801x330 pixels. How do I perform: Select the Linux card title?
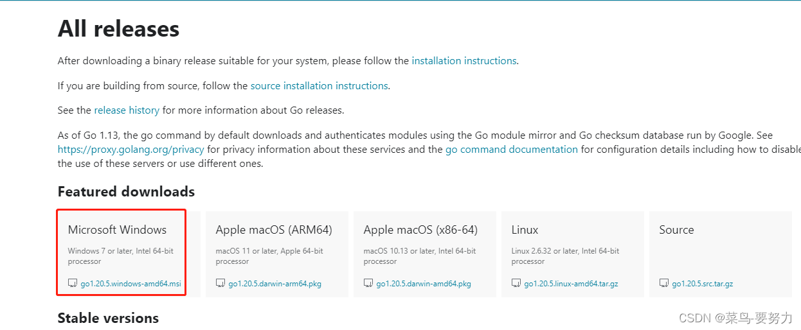[525, 230]
